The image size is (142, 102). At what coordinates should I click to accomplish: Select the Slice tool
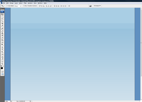point(2,26)
